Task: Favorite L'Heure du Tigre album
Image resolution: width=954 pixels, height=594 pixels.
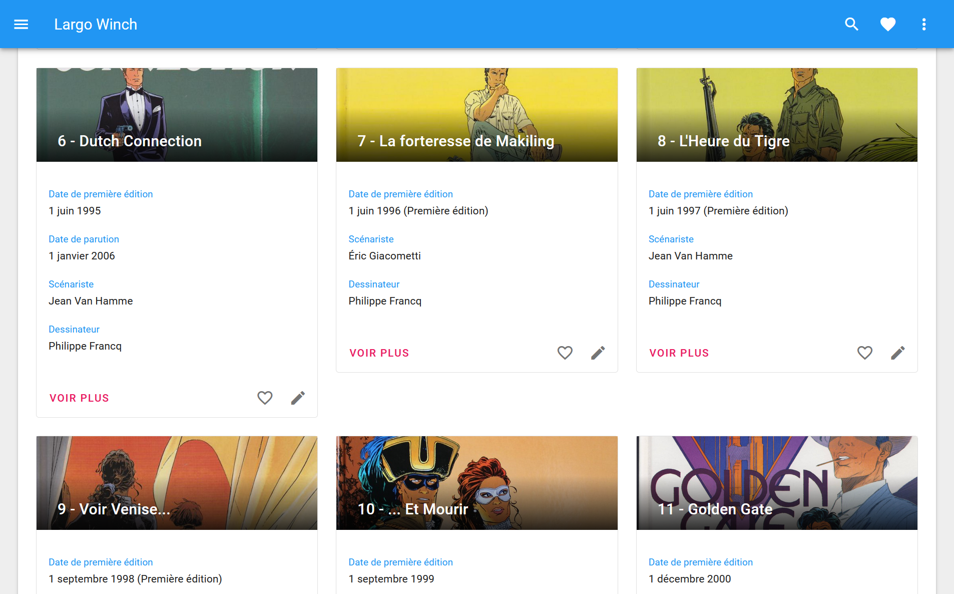Action: [x=865, y=353]
